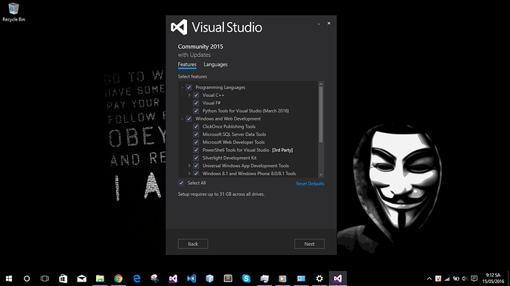510x286 pixels.
Task: Click the Reset Defaults link
Action: click(310, 183)
